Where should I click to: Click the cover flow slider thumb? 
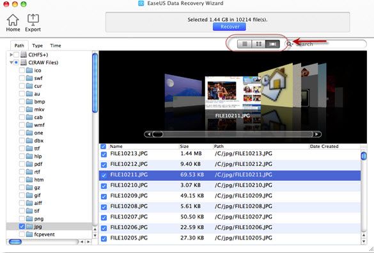tap(157, 135)
